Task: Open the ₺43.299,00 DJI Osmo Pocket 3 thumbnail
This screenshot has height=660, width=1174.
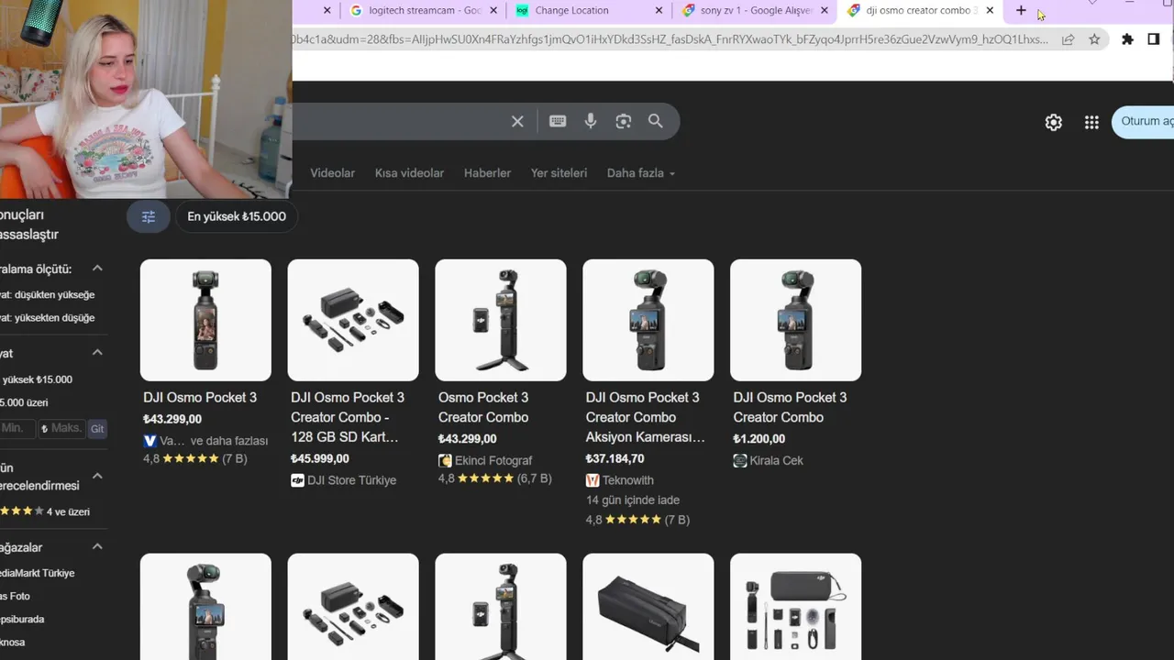Action: pyautogui.click(x=205, y=320)
